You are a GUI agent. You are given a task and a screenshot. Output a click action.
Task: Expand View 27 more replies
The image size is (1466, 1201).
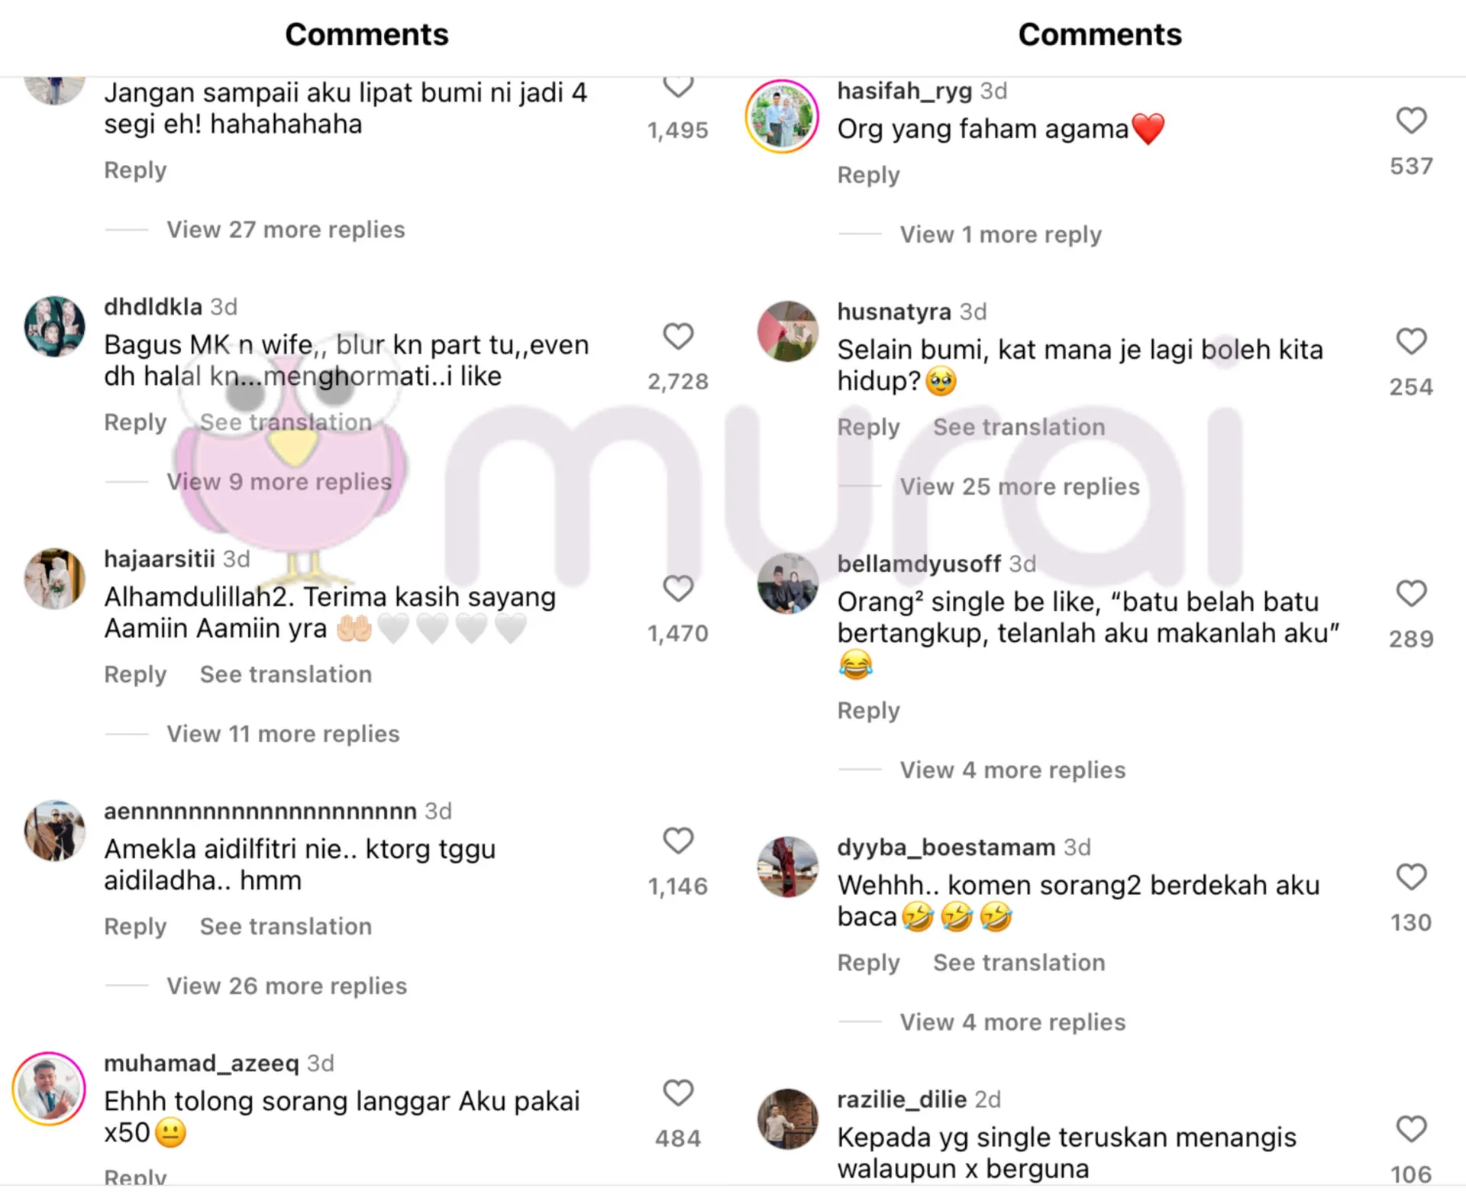286,230
